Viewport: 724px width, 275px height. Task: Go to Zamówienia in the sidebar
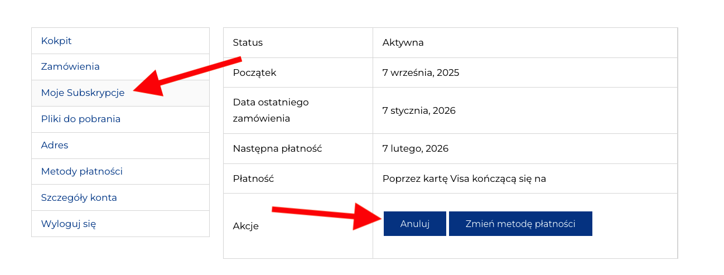pyautogui.click(x=70, y=66)
